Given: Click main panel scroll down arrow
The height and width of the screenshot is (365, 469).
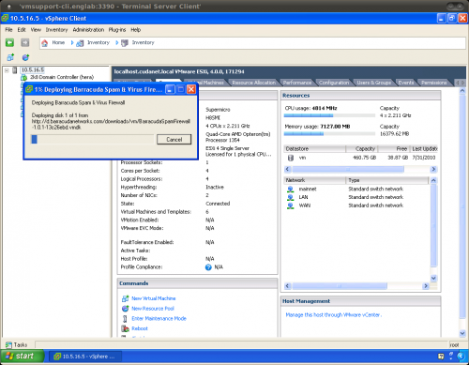Looking at the screenshot, I should coord(462,333).
